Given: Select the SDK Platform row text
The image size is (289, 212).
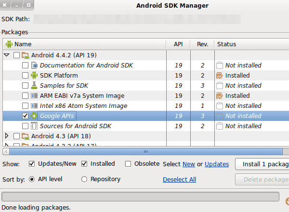Looking at the screenshot, I should [x=59, y=76].
